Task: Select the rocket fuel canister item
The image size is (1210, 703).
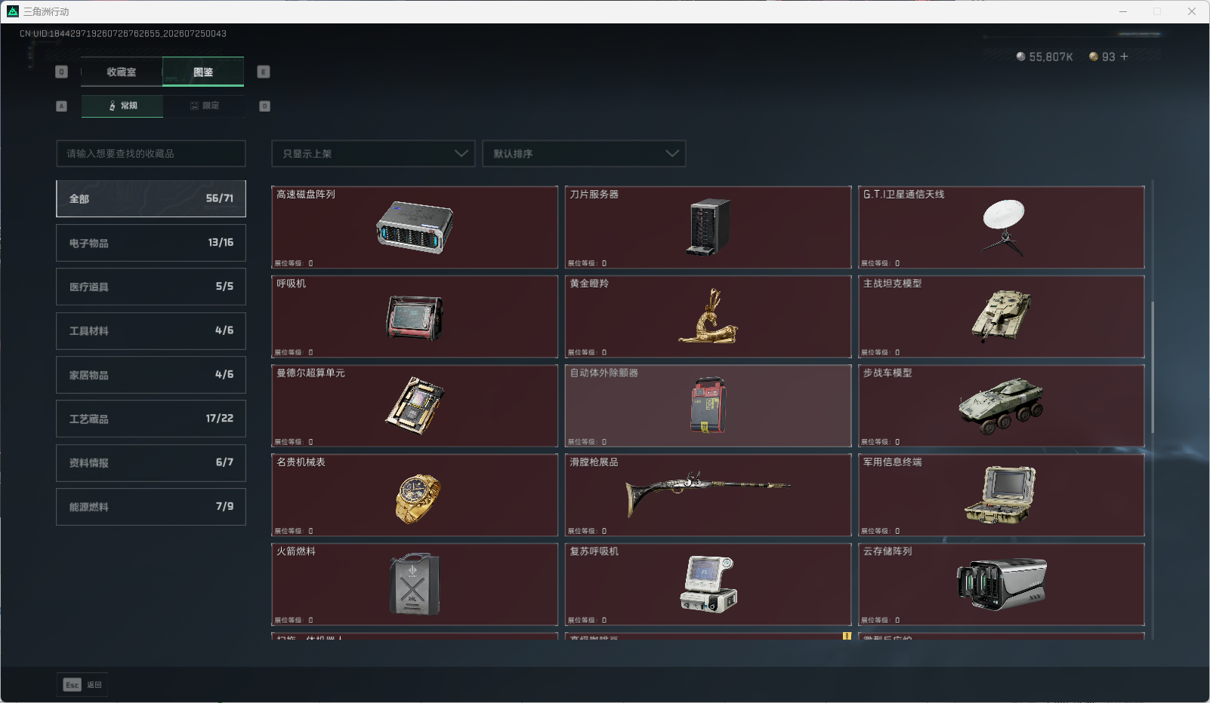Action: point(415,584)
